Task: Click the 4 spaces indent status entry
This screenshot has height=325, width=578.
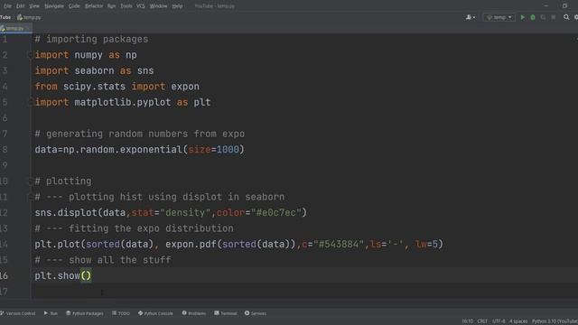Action: (518, 321)
